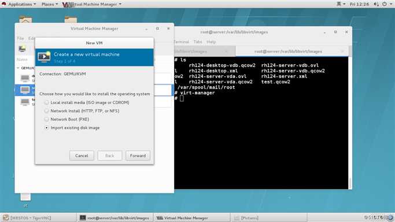Open the home folder desktop icon
The image size is (395, 222).
click(x=25, y=19)
